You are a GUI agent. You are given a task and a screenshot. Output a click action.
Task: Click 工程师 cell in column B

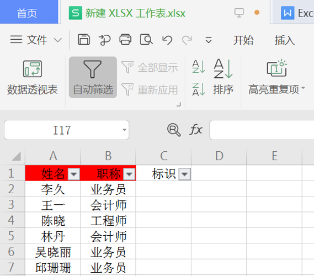[108, 220]
